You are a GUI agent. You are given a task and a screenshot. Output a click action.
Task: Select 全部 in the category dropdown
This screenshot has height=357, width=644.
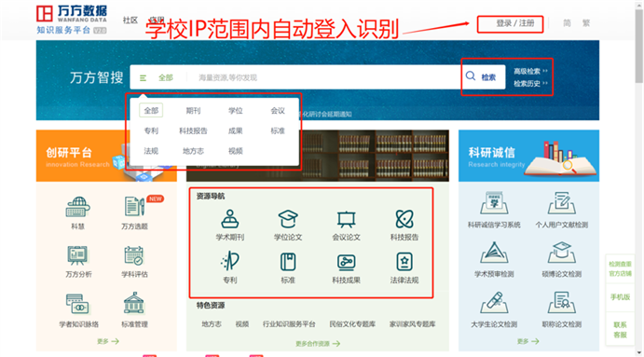point(151,111)
